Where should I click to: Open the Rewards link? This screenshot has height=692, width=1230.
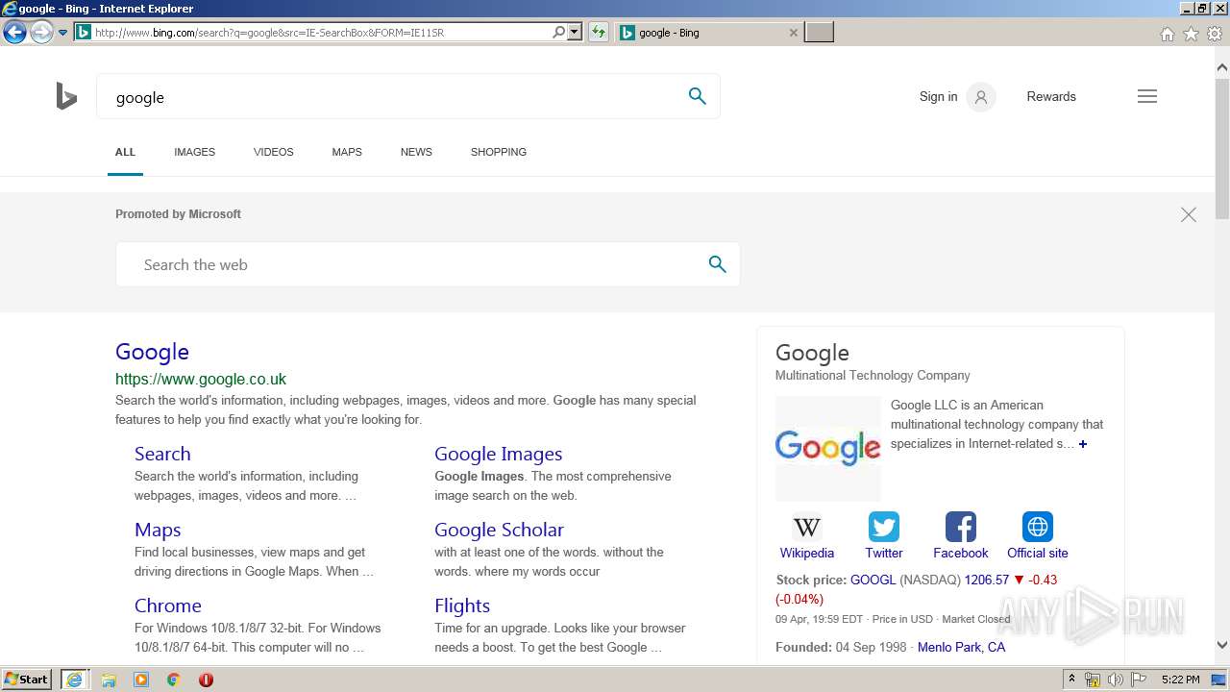[1051, 96]
